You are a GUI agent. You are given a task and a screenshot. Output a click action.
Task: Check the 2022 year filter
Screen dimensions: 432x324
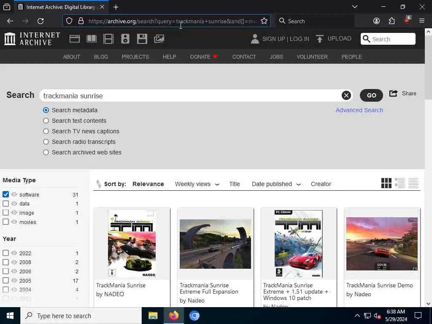(5, 253)
